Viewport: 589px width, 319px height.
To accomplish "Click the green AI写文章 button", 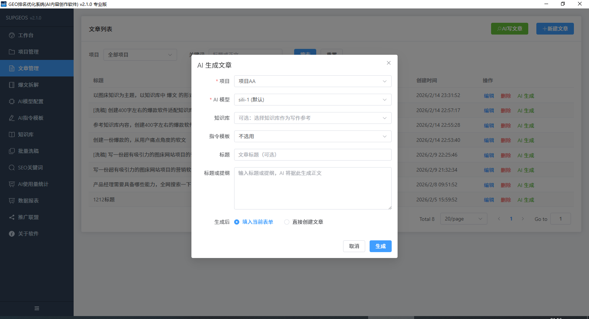I will pos(509,29).
